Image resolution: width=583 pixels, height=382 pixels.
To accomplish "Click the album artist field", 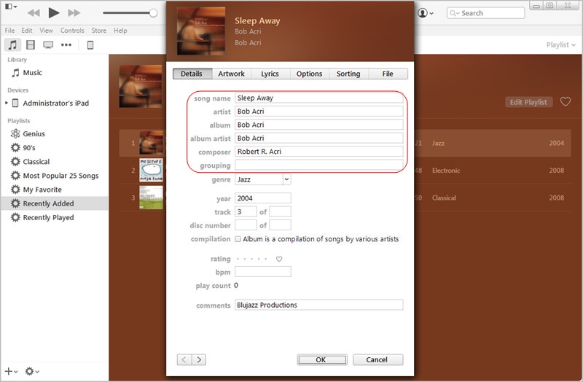I will (x=318, y=138).
